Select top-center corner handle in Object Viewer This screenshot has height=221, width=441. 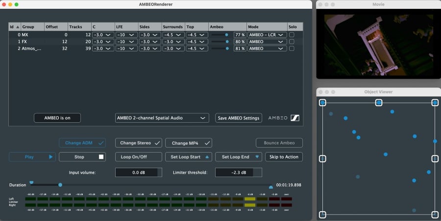[x=379, y=103]
